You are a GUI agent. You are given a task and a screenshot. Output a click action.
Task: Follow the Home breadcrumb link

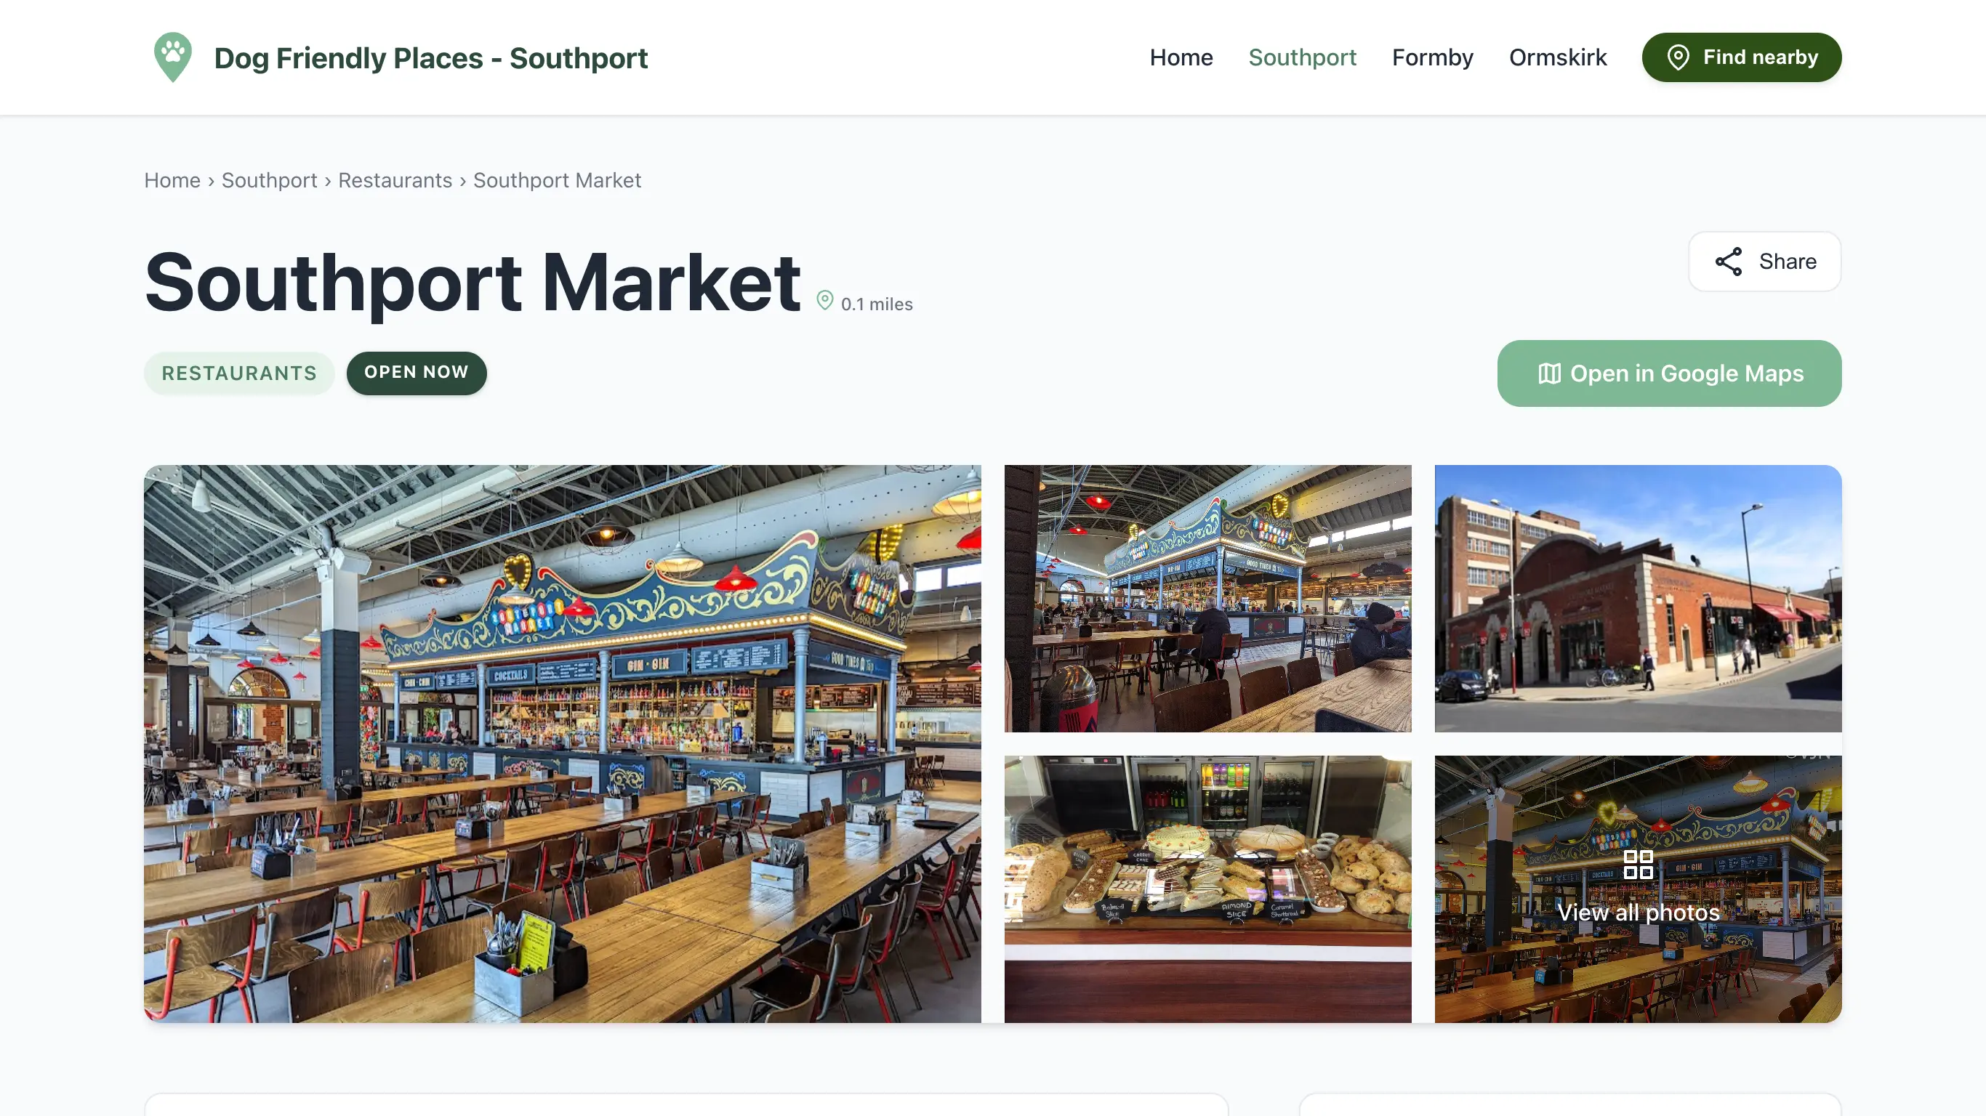point(172,180)
